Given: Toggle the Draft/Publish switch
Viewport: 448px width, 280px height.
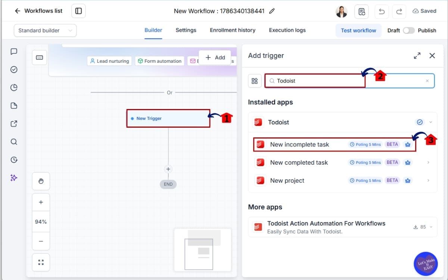Looking at the screenshot, I should click(x=408, y=31).
